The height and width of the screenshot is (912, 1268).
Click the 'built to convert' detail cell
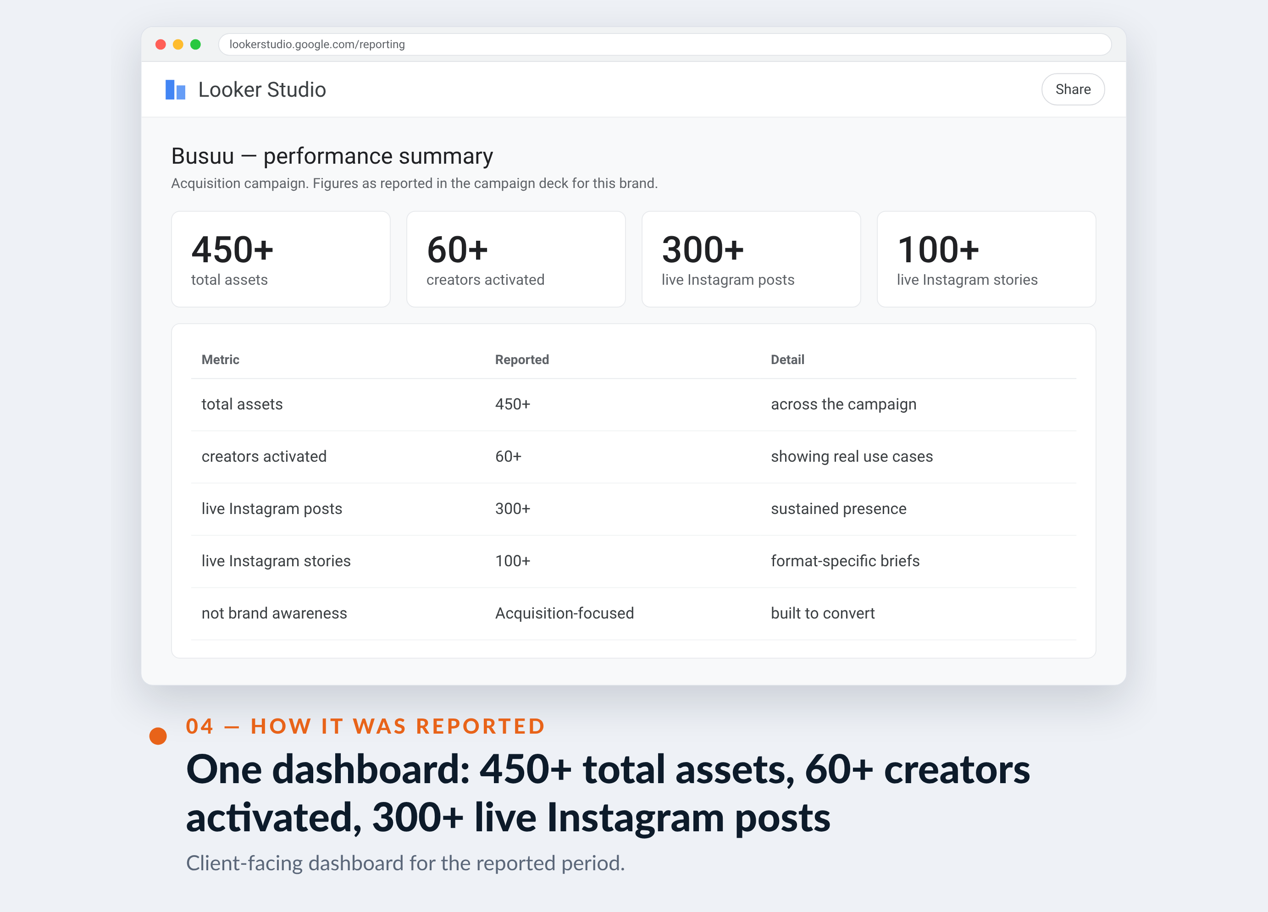click(x=822, y=614)
